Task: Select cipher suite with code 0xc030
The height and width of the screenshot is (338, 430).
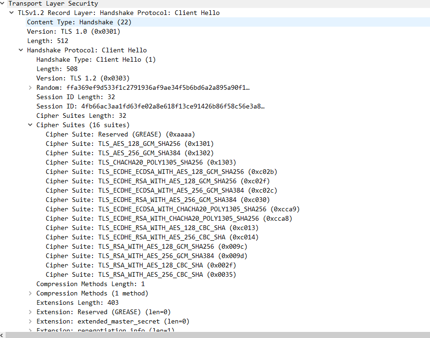Action: click(x=158, y=200)
